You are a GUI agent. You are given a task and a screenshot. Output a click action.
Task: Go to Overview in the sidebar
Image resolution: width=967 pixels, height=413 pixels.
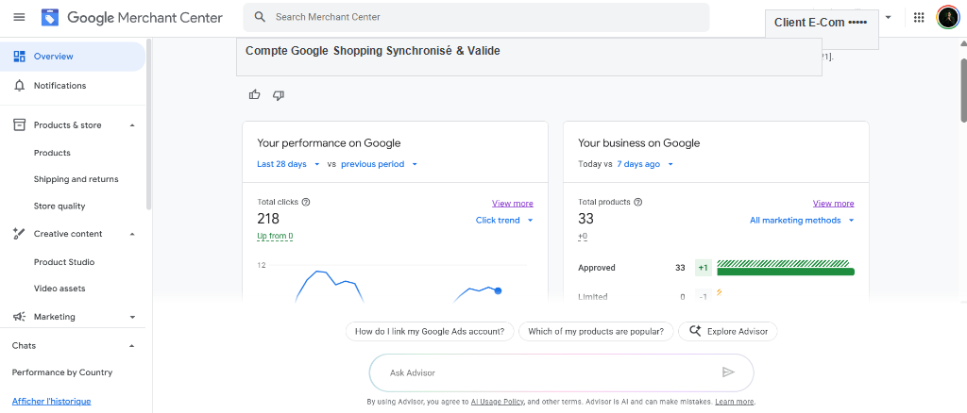tap(73, 56)
